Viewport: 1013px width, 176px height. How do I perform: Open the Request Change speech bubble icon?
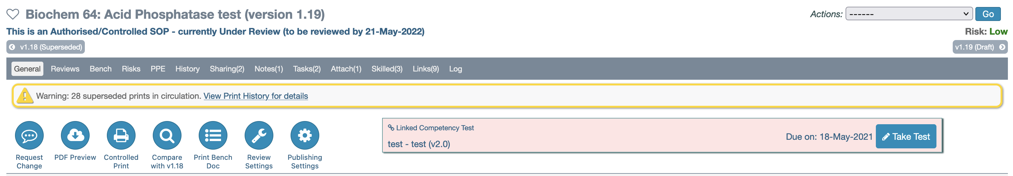tap(29, 135)
